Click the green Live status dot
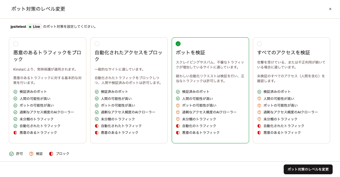 coord(30,27)
